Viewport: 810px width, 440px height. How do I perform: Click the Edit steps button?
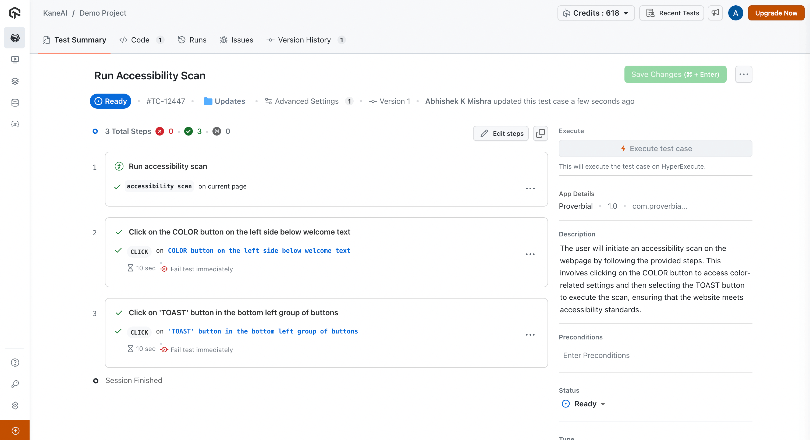(500, 133)
